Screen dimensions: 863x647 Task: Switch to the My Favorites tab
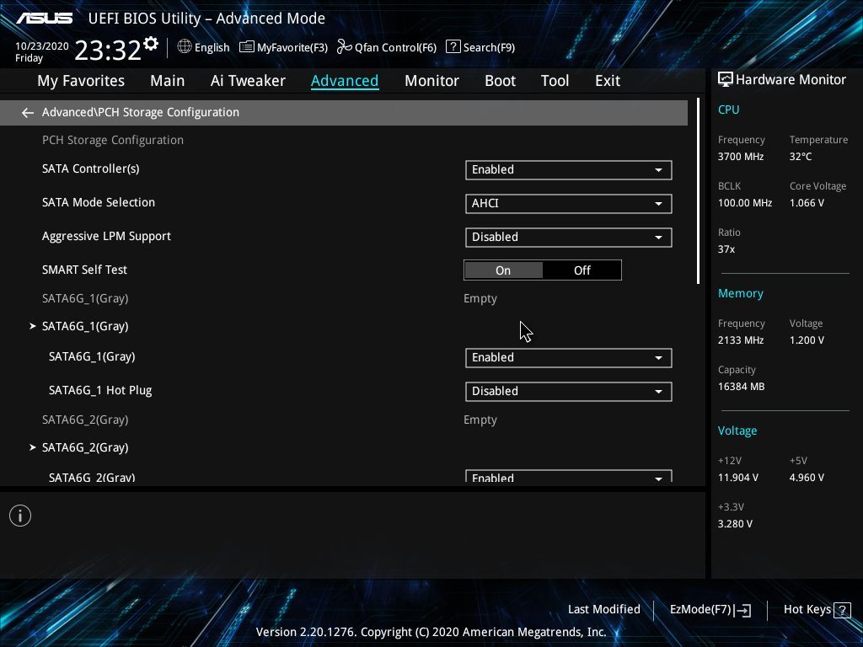[81, 81]
